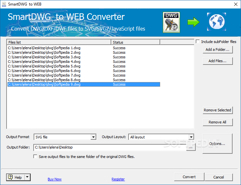Click Romove Selected button
The height and width of the screenshot is (185, 241).
point(218,110)
